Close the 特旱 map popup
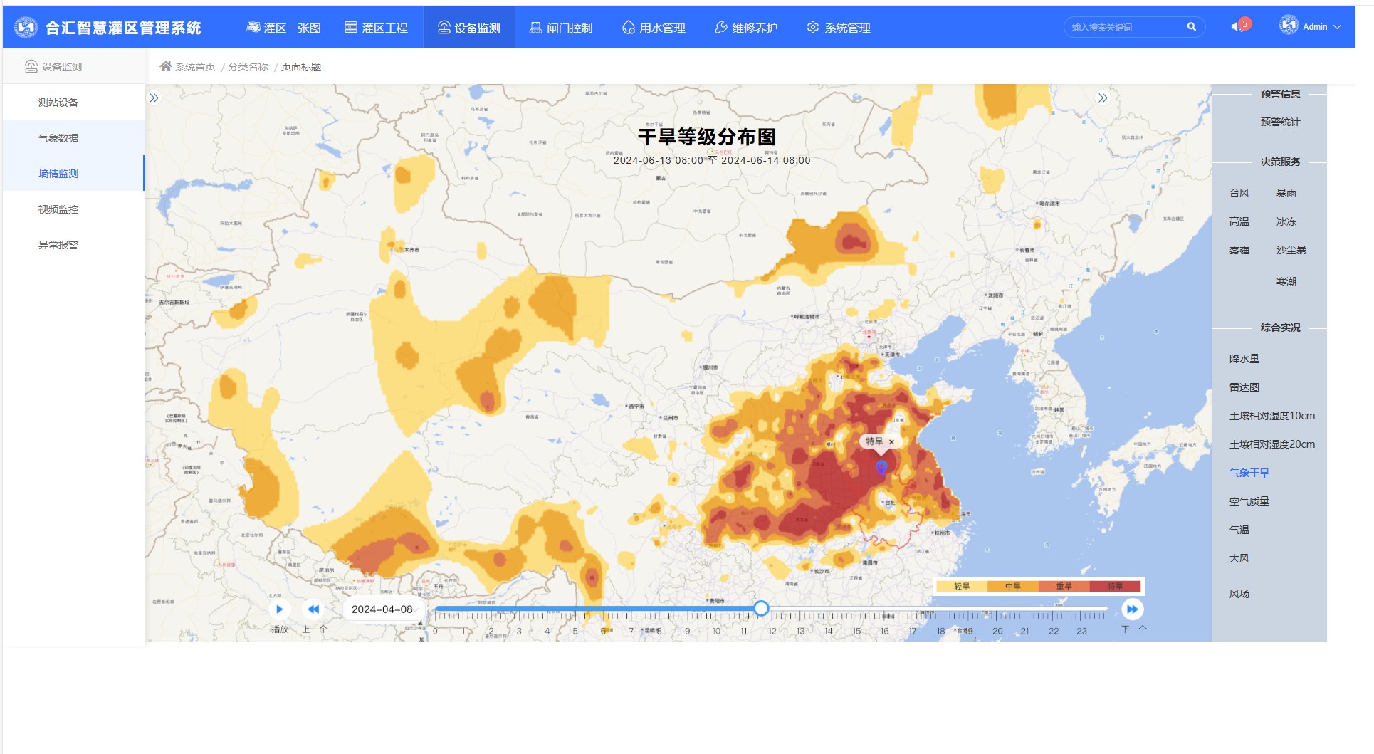The image size is (1374, 754). tap(891, 442)
